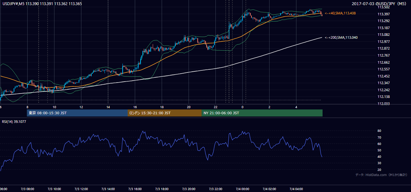Click price axis value 113.502
The image size is (411, 192).
pos(383,7)
